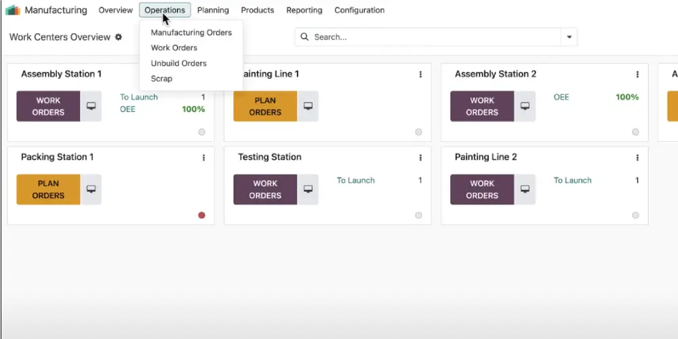The width and height of the screenshot is (678, 339).
Task: Open Work Centers Overview gear settings
Action: (119, 37)
